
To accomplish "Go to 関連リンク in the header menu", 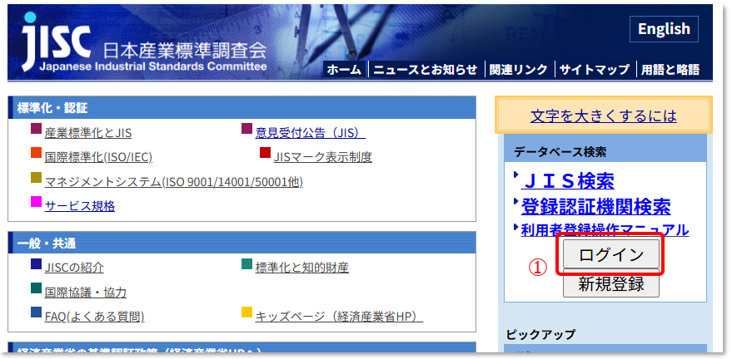I will tap(518, 70).
